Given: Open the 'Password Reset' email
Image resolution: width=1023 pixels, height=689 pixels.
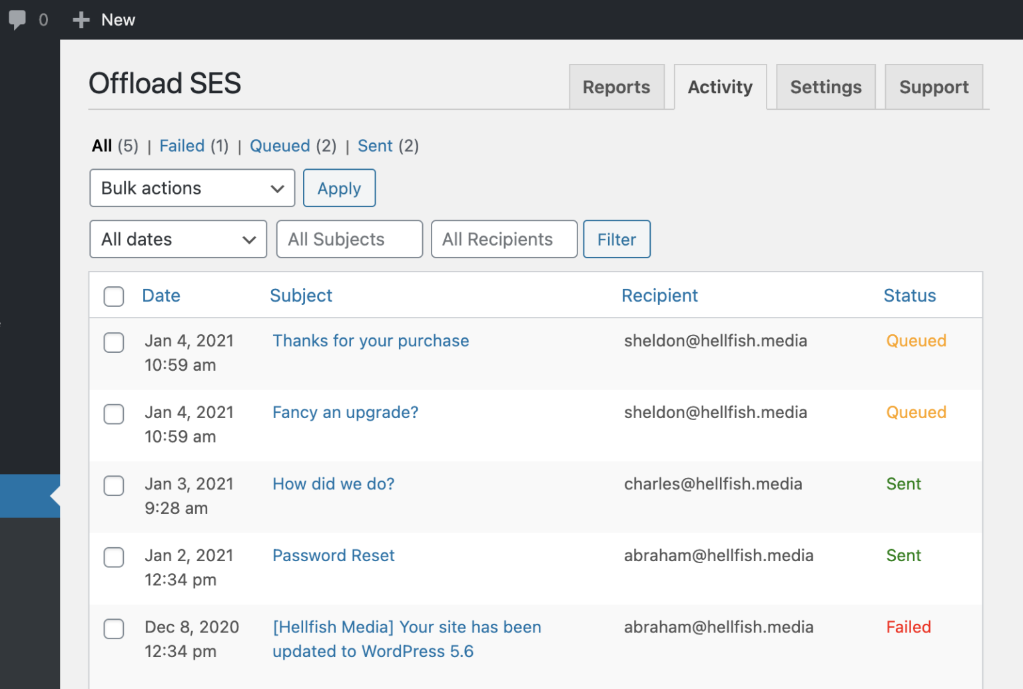Looking at the screenshot, I should pos(333,555).
